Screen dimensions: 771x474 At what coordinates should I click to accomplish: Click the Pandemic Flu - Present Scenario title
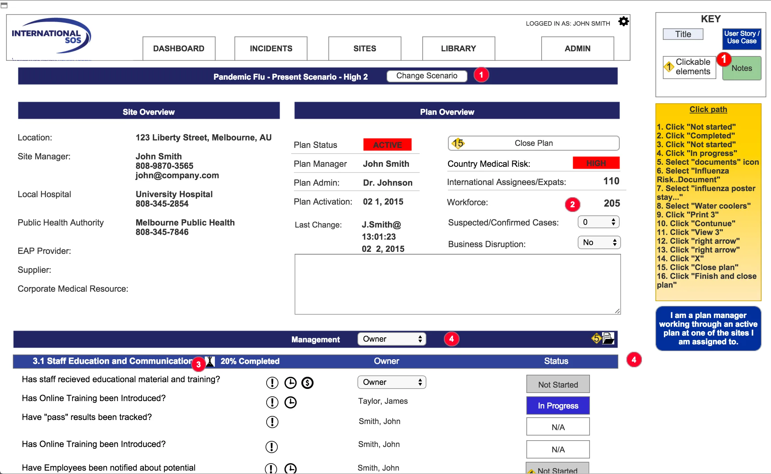point(291,77)
